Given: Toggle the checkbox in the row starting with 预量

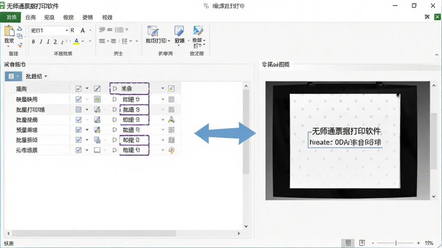Looking at the screenshot, I should (79, 130).
